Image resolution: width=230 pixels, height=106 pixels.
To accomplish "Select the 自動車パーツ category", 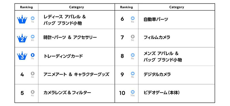I will 156,19.
